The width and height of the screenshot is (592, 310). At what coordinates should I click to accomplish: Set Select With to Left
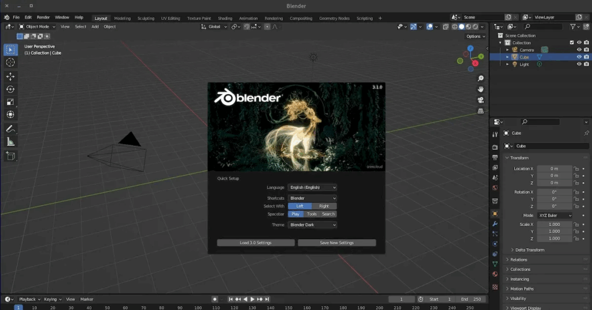click(300, 206)
